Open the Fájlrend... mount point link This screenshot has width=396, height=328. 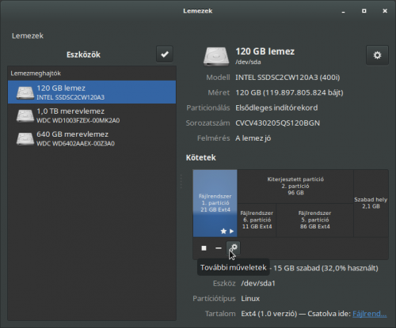[370, 314]
